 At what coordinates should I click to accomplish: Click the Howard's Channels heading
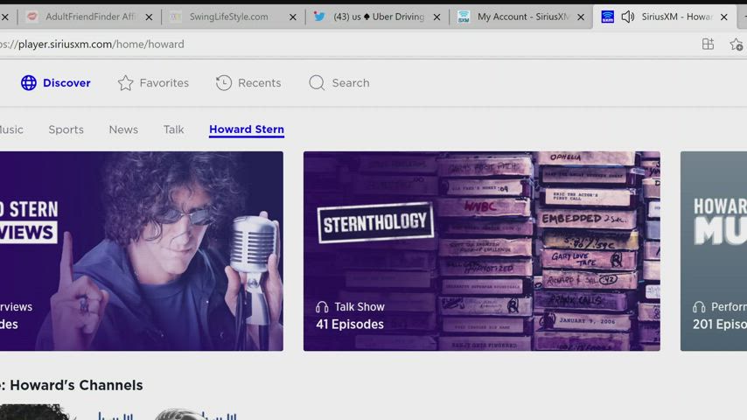pos(72,385)
